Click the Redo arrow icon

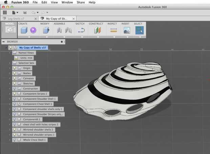point(43,13)
